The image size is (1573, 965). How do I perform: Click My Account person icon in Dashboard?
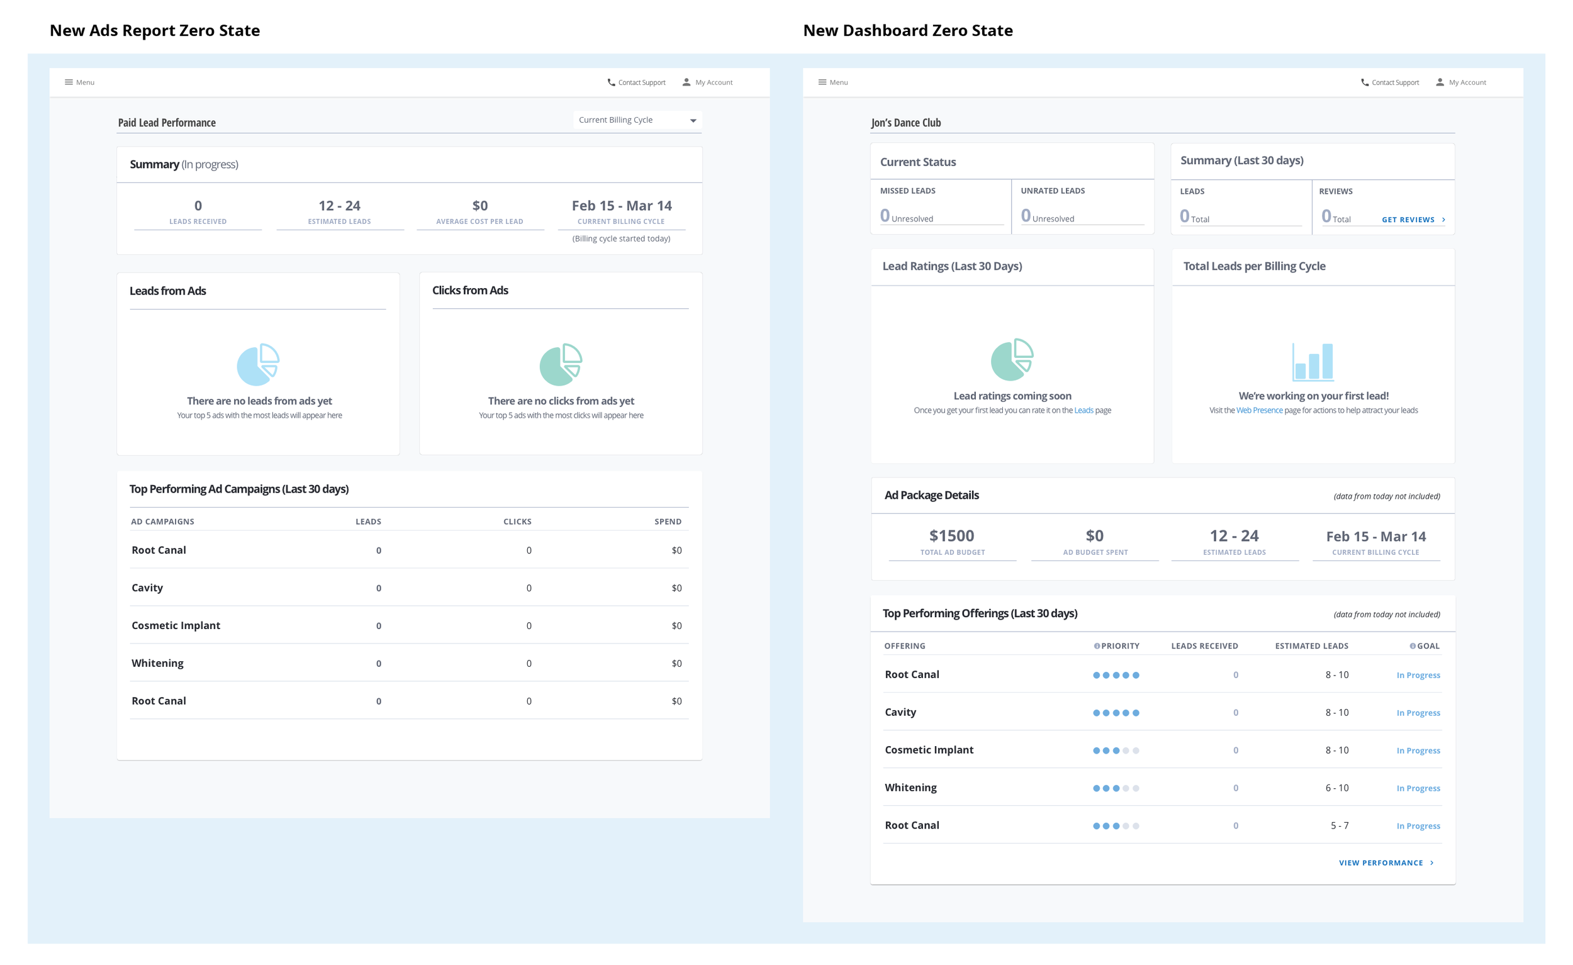(x=1440, y=82)
